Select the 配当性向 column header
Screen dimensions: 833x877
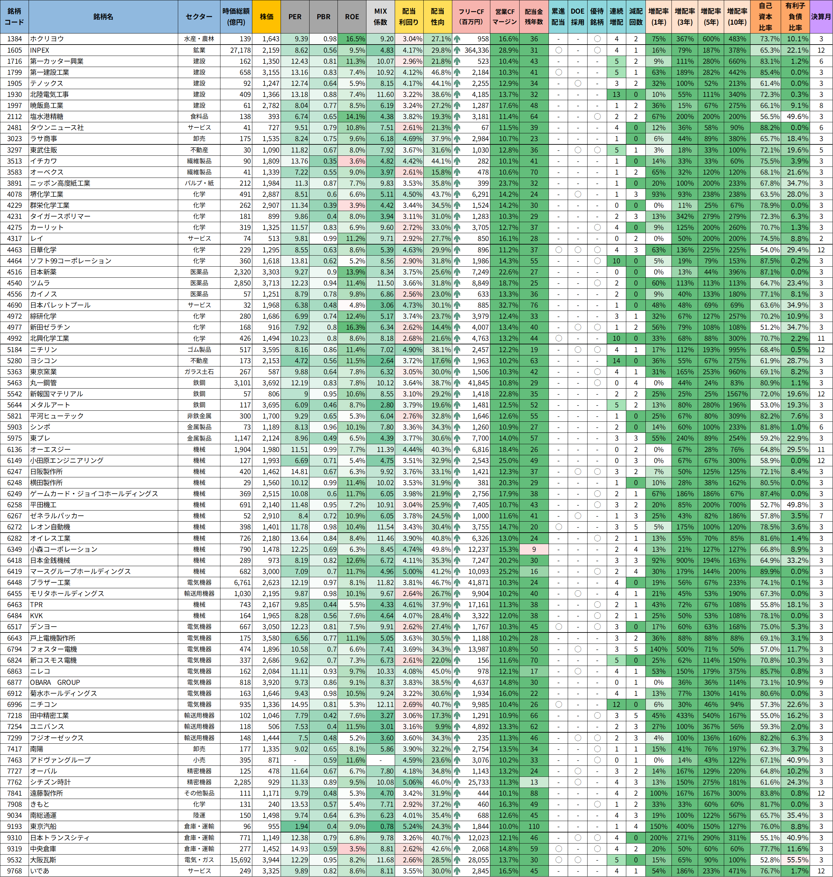[x=437, y=17]
